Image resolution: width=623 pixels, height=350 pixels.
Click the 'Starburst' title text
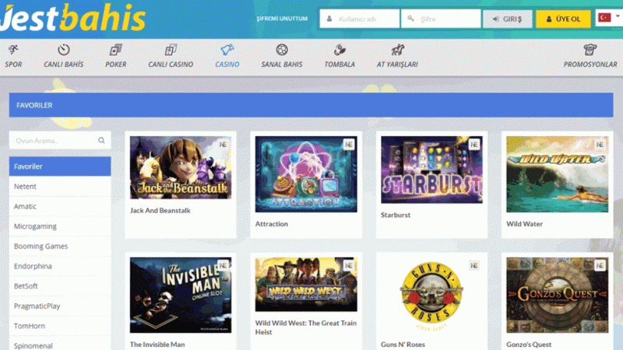(396, 215)
